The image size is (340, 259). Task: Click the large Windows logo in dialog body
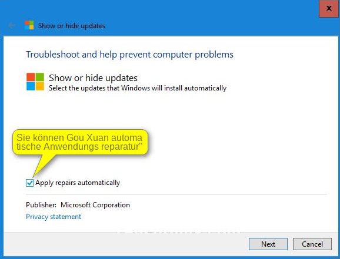[35, 82]
